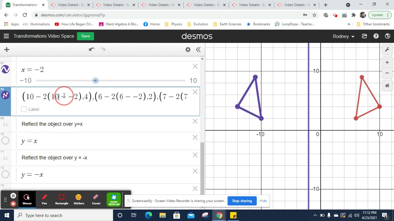
Task: Delete the x = -2 expression
Action: coord(195,66)
